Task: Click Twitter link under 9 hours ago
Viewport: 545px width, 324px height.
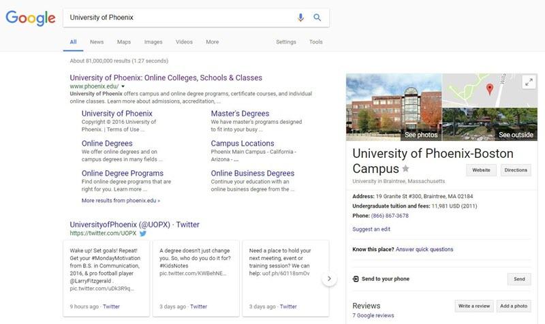Action: [111, 306]
